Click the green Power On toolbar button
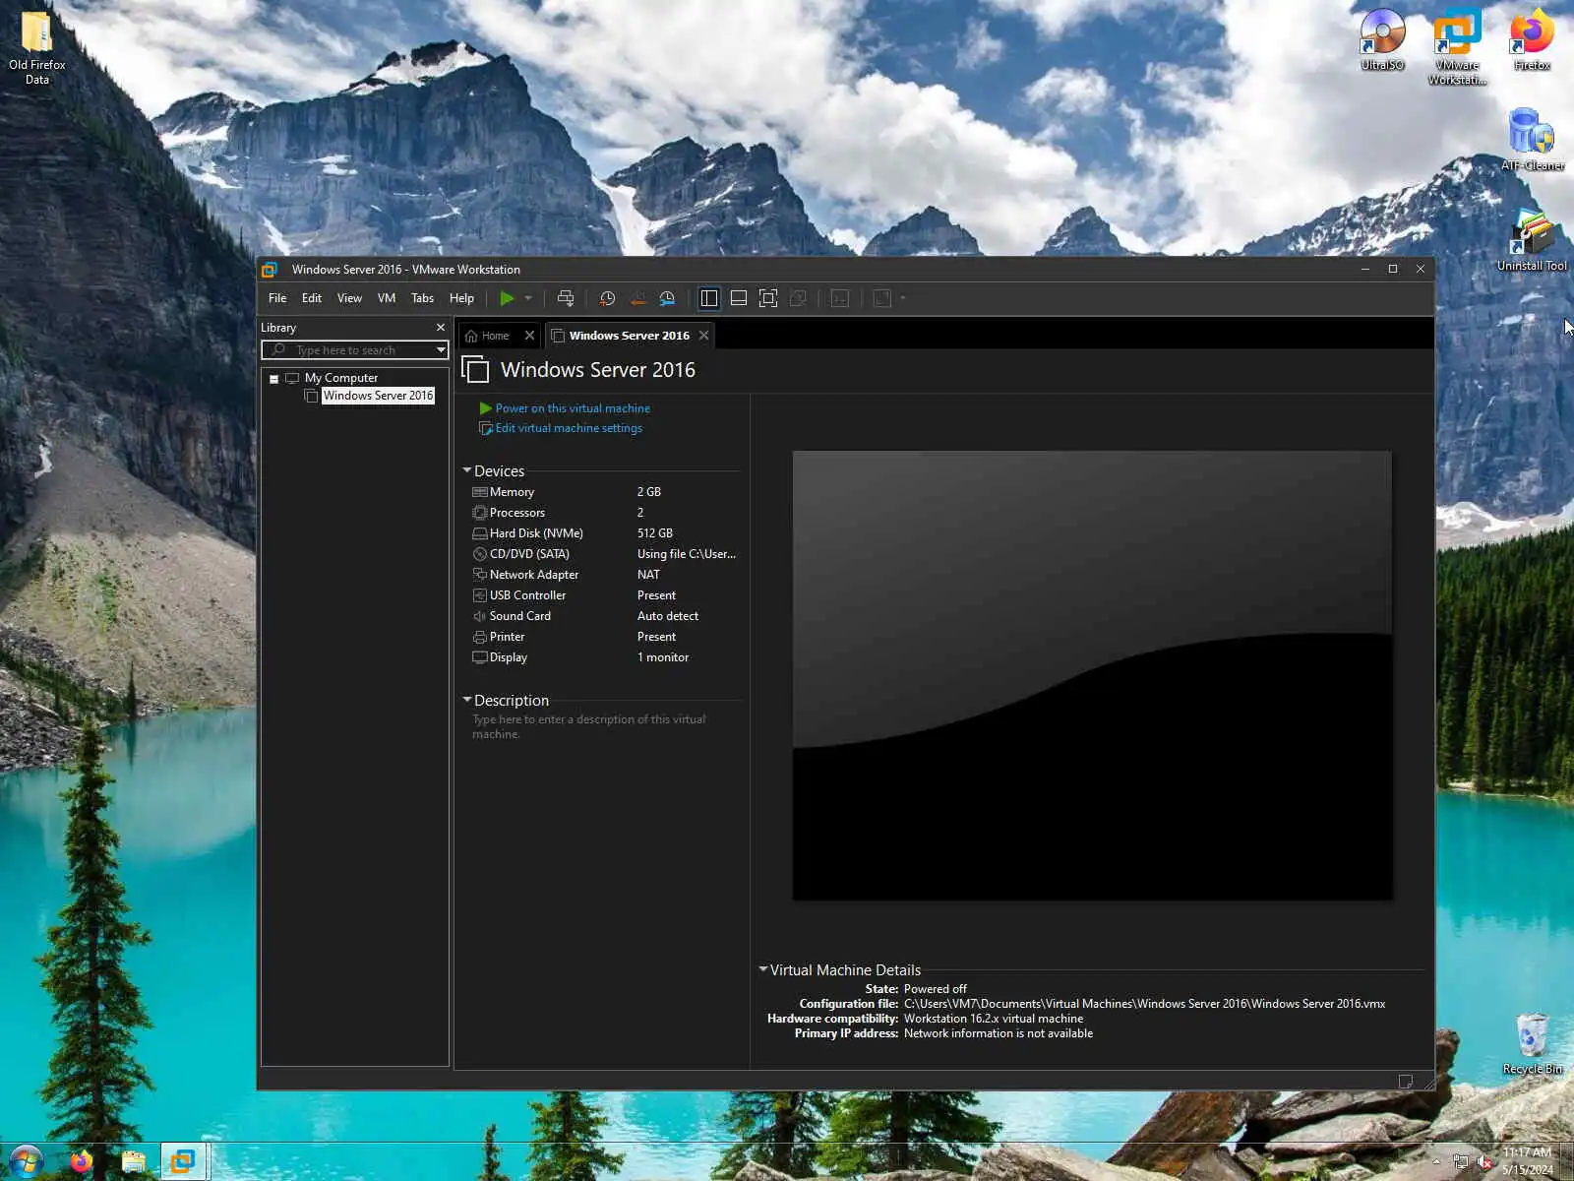The image size is (1574, 1181). pos(507,298)
